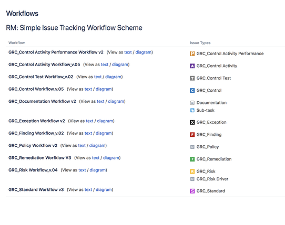The width and height of the screenshot is (285, 225).
Task: View GRC_Exception Workflow v2 as text
Action: coord(89,121)
